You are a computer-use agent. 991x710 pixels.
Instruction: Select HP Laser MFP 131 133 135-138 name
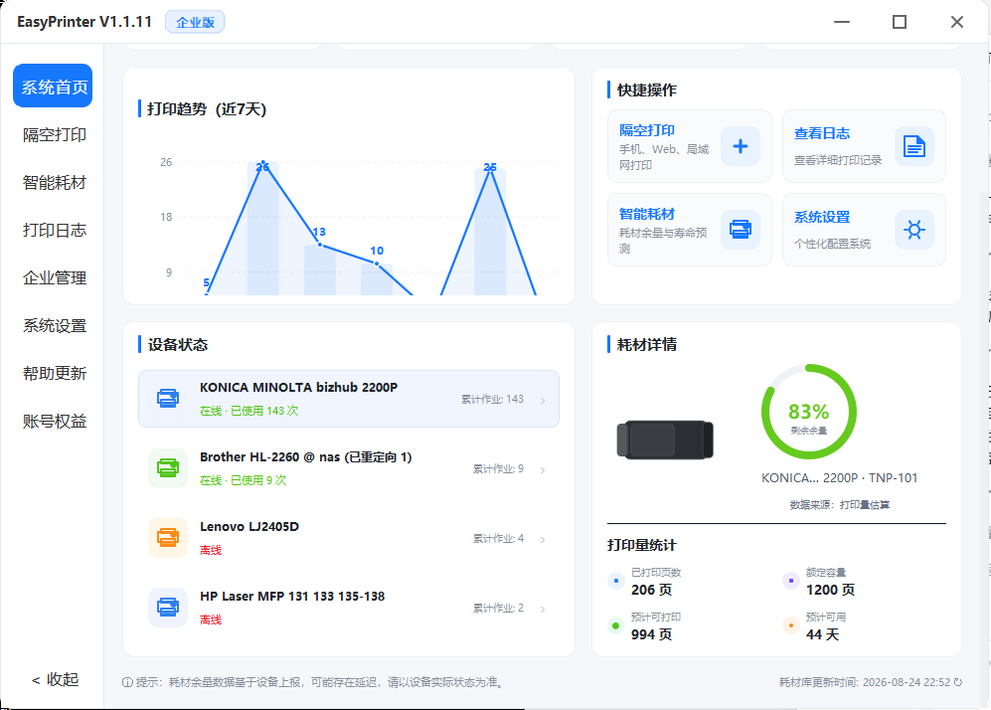click(292, 596)
